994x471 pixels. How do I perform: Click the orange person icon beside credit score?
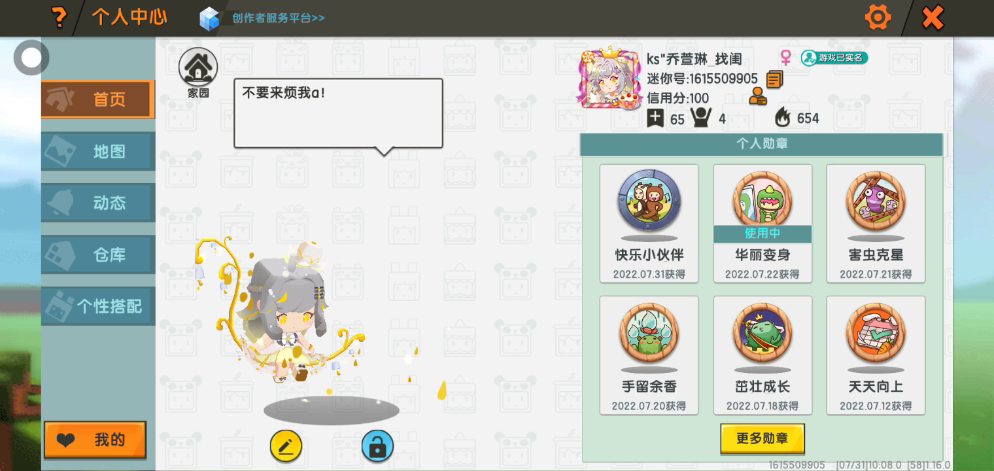758,97
